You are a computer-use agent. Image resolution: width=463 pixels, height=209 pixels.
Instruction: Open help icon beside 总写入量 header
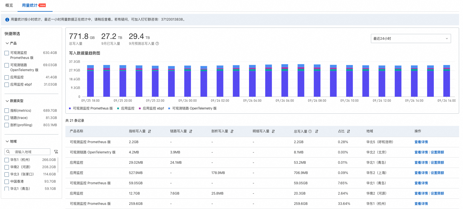[x=310, y=131]
